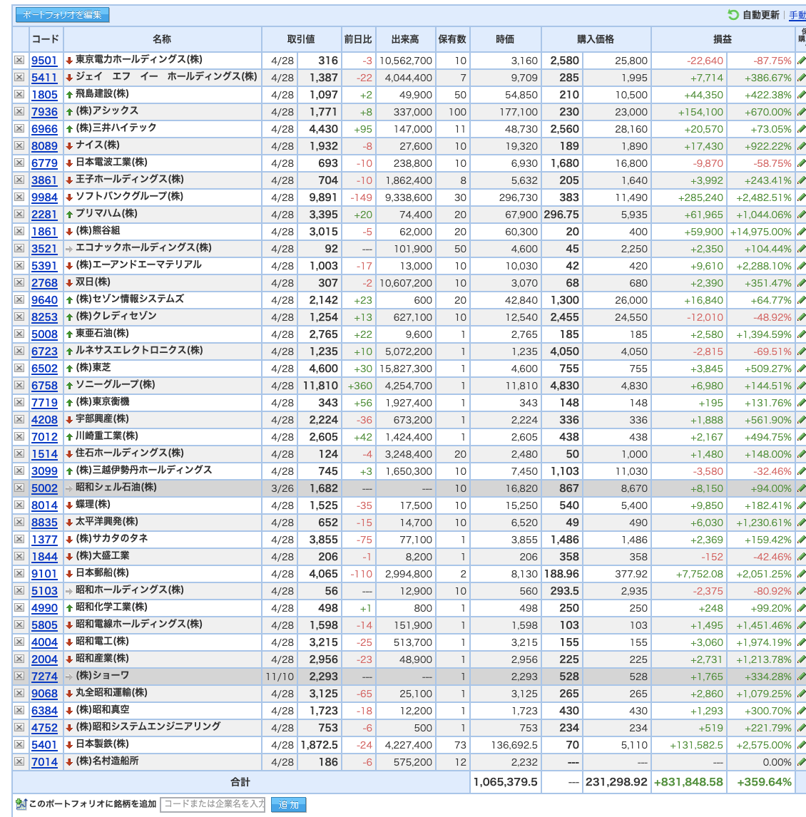Click the delete X icon for stock 9501
This screenshot has height=817, width=806.
tap(19, 61)
